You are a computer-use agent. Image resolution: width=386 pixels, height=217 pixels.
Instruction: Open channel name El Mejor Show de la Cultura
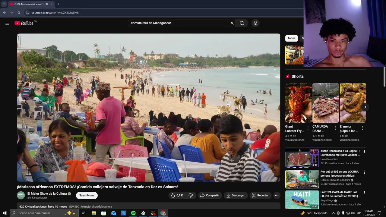pos(47,193)
